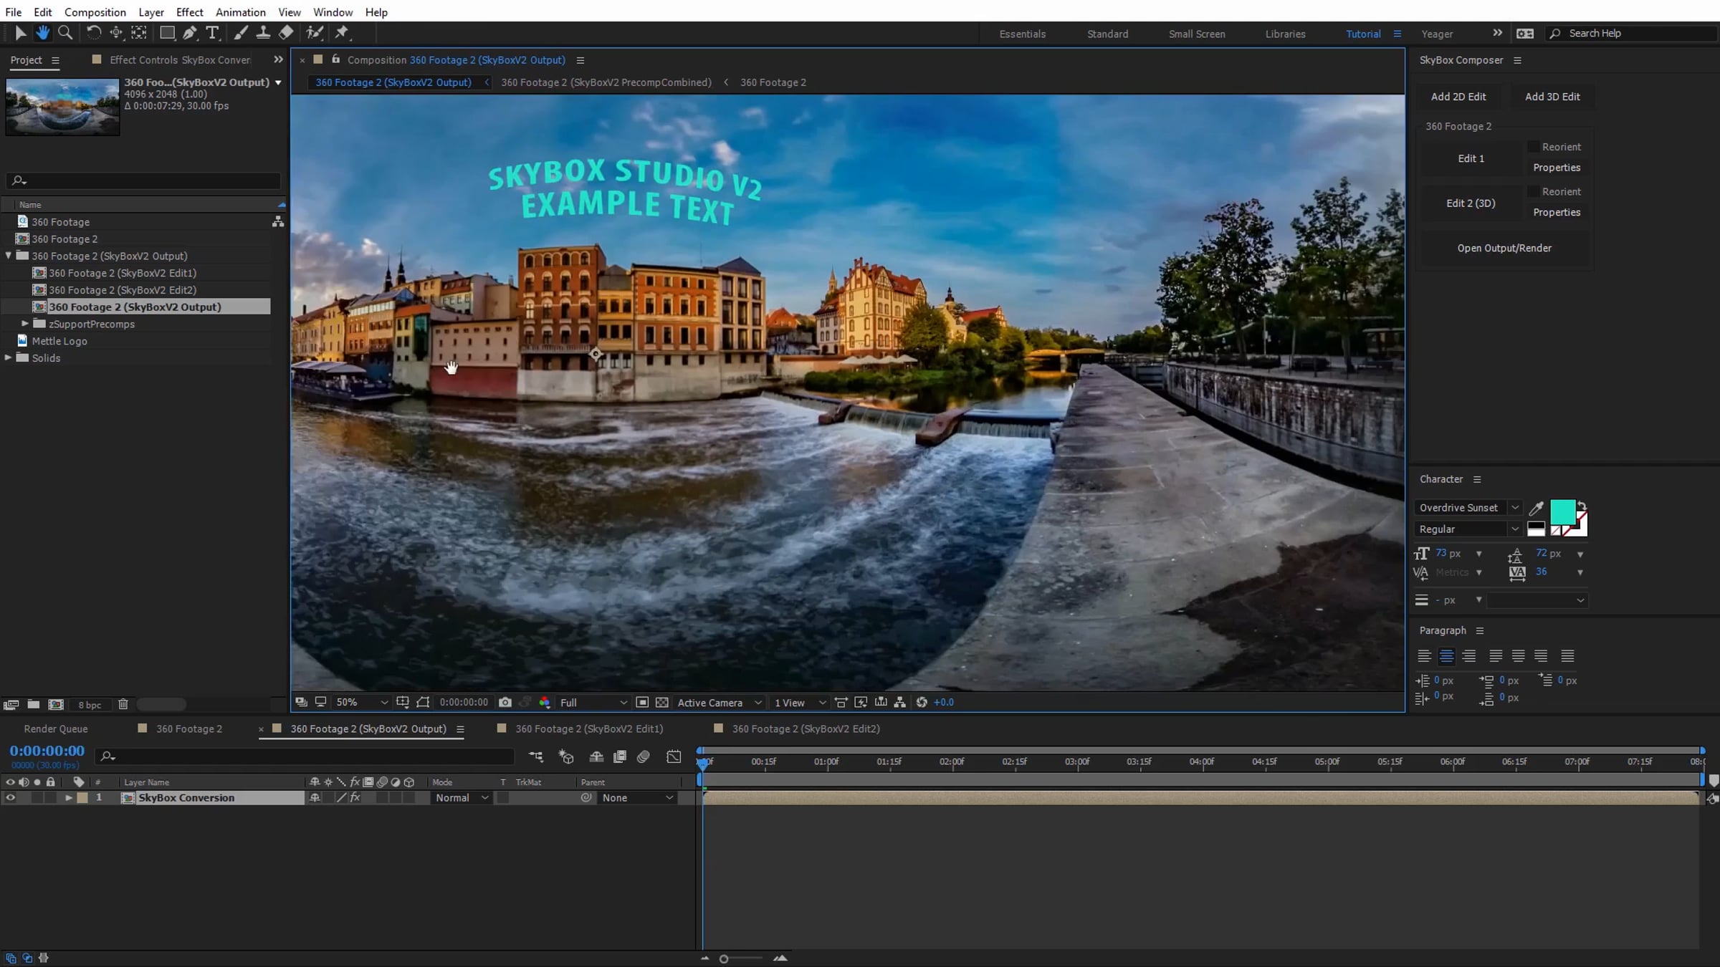Open the Normal blending mode dropdown
Viewport: 1720px width, 967px height.
[x=462, y=798]
